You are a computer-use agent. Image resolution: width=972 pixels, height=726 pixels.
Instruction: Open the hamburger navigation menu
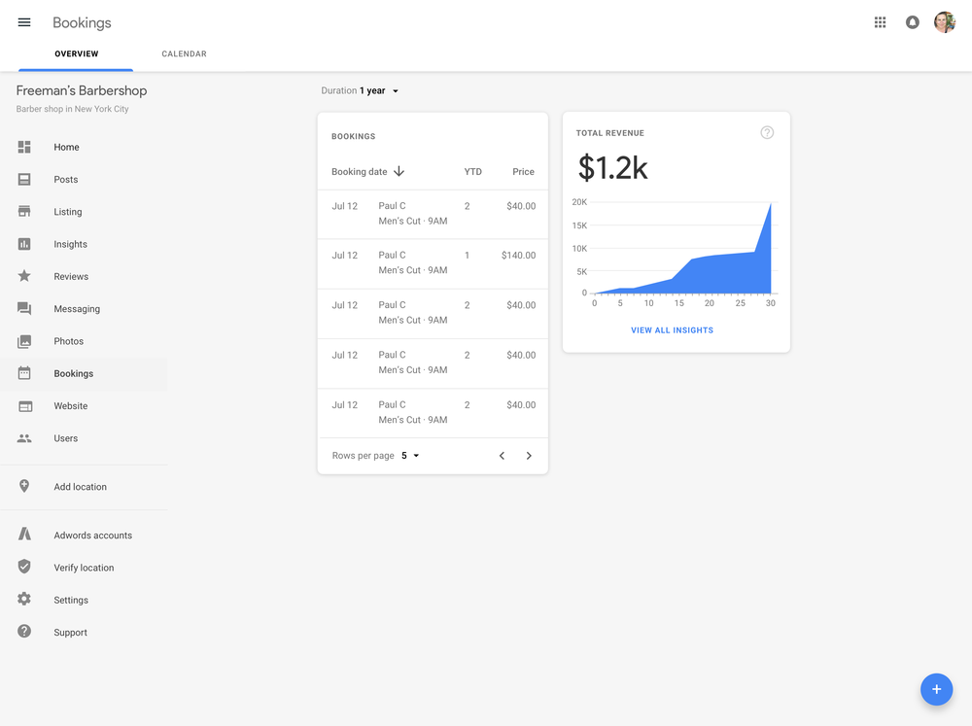coord(23,21)
